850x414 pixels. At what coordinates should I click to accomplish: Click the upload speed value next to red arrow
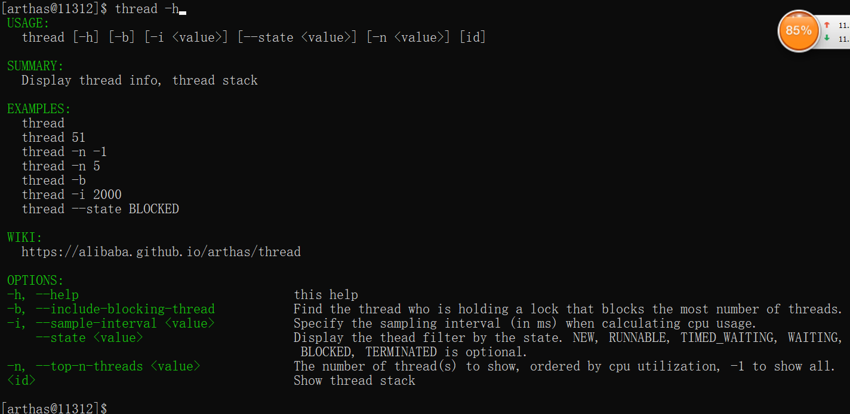(x=843, y=25)
